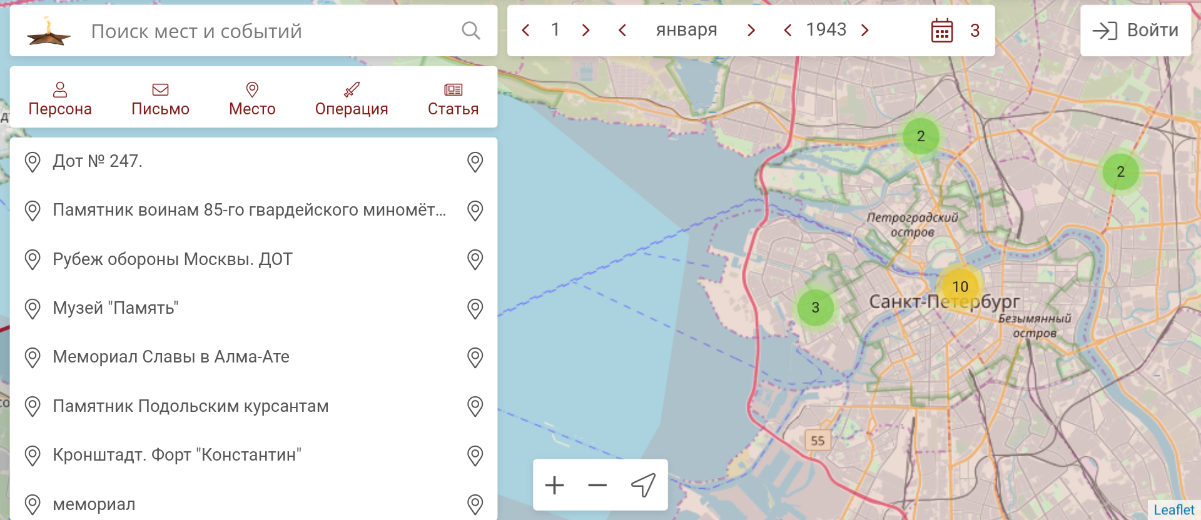Locate мемориал via right pin icon
The image size is (1201, 520).
475,504
